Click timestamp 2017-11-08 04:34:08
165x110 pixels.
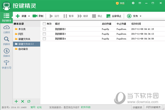click(x=142, y=39)
